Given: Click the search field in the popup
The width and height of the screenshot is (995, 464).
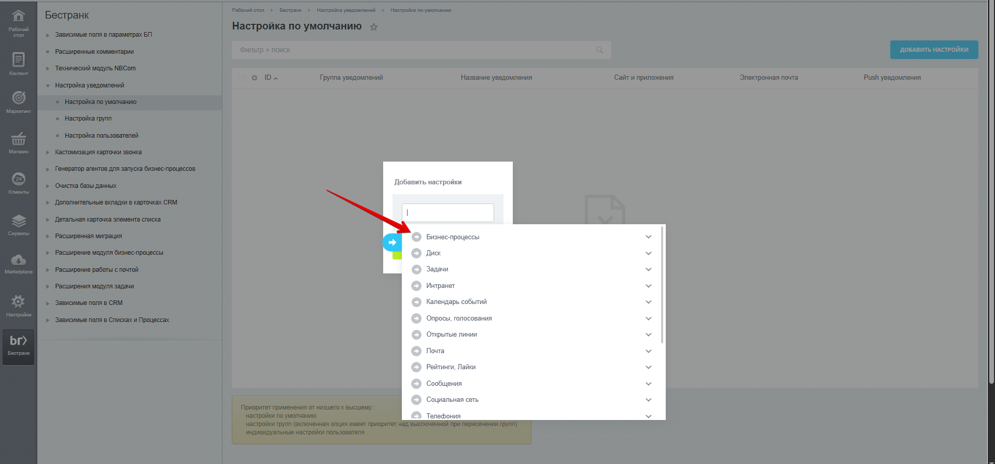Looking at the screenshot, I should coord(447,212).
